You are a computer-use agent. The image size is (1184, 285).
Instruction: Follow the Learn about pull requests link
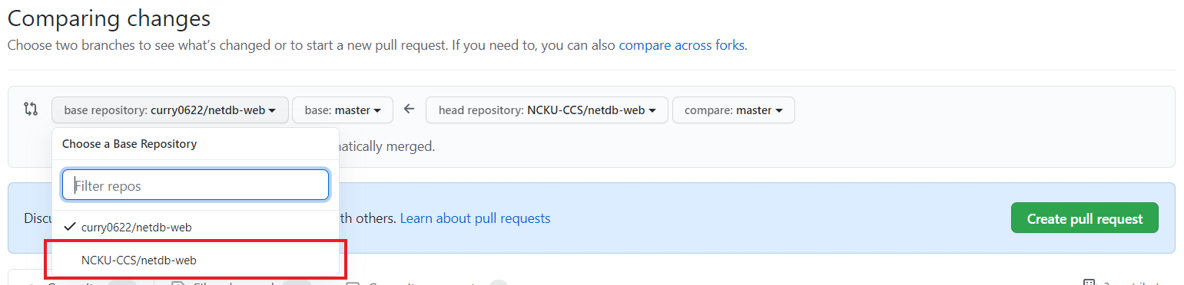pos(475,218)
